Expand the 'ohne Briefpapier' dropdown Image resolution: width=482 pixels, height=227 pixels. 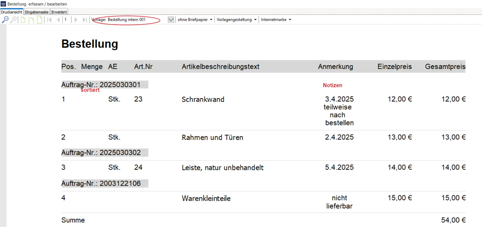click(195, 20)
